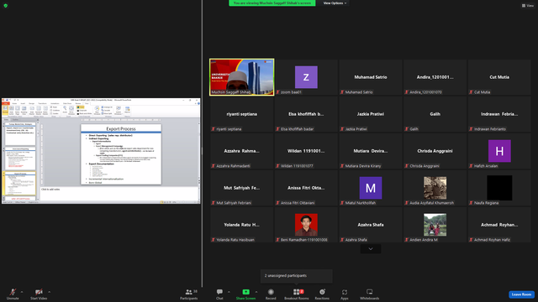
Task: Select Muchsin Saggaff Shihab's video tile
Action: (x=242, y=77)
